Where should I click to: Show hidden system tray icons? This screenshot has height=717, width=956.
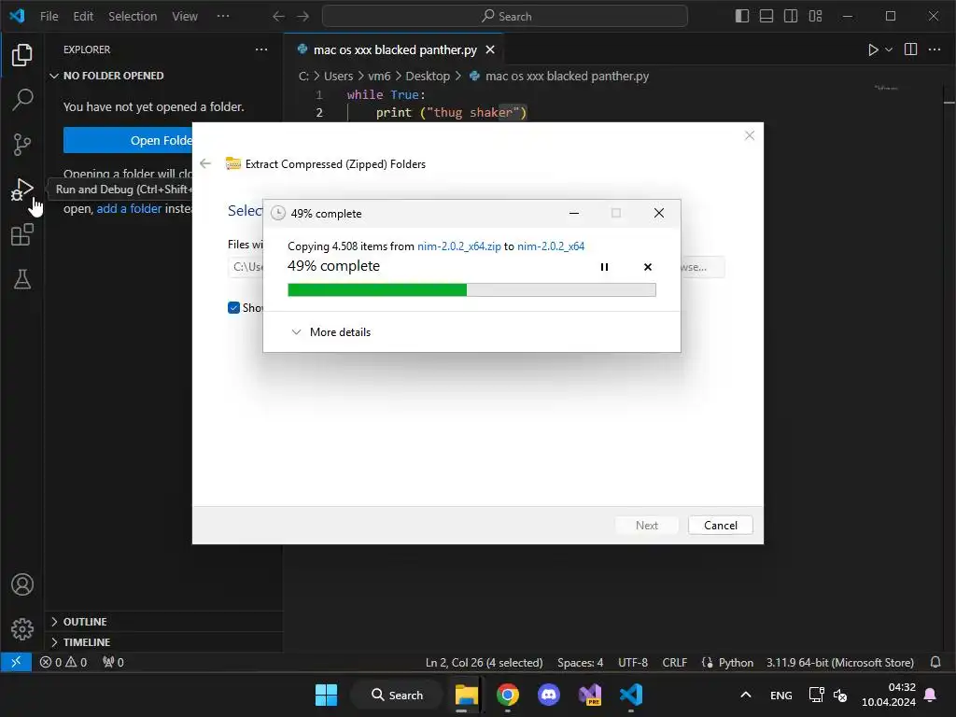[745, 695]
